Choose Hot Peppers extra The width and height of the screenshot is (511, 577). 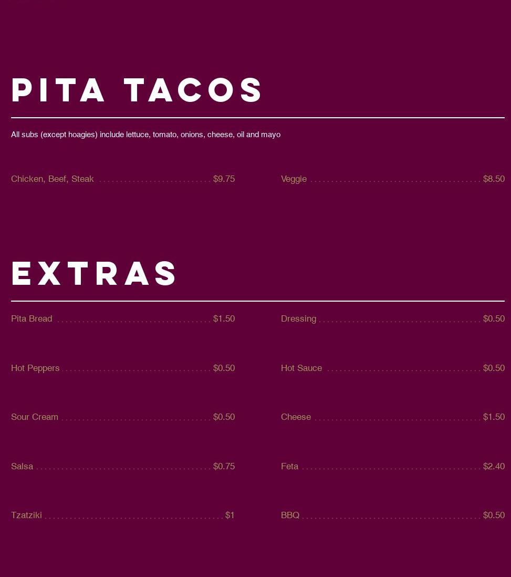click(35, 368)
